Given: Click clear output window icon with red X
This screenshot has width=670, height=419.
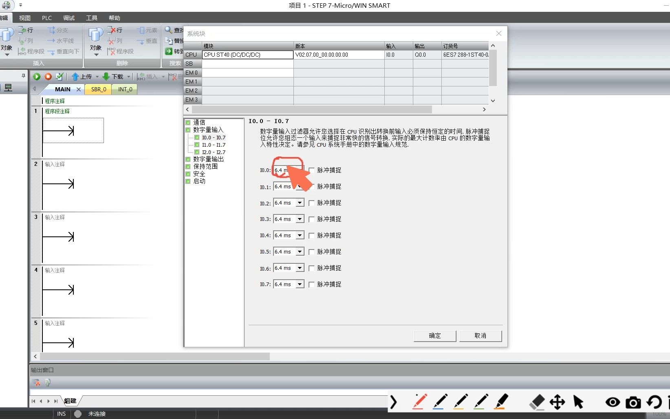Looking at the screenshot, I should [37, 382].
